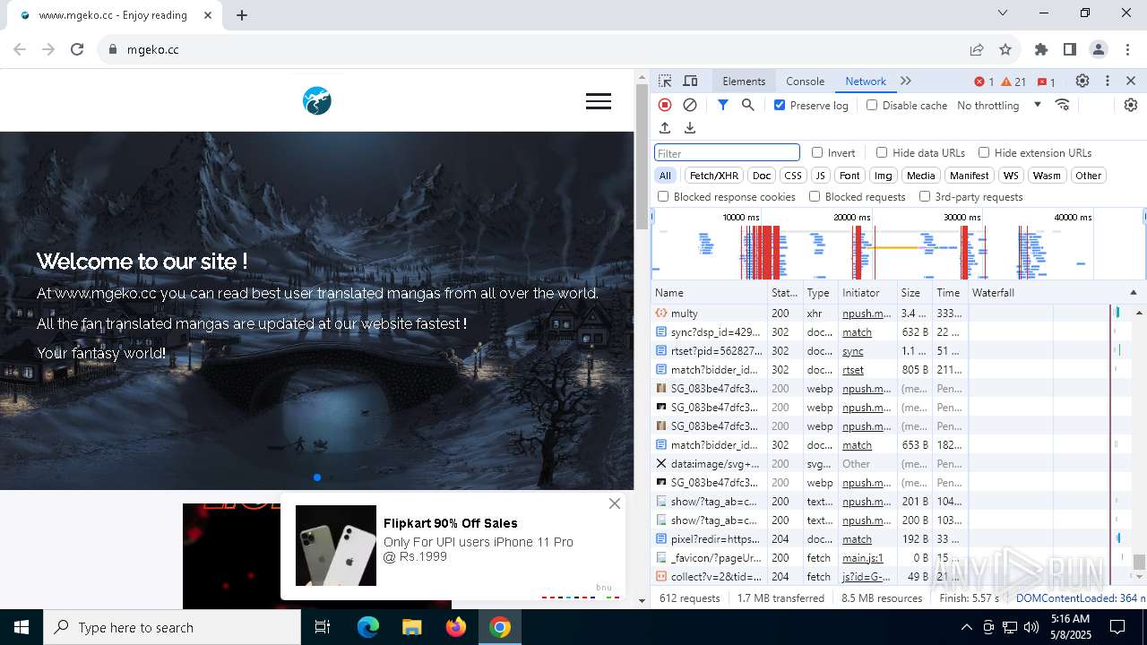Open the Chrome profile avatar
Screen dimensions: 1147x645
point(1099,49)
